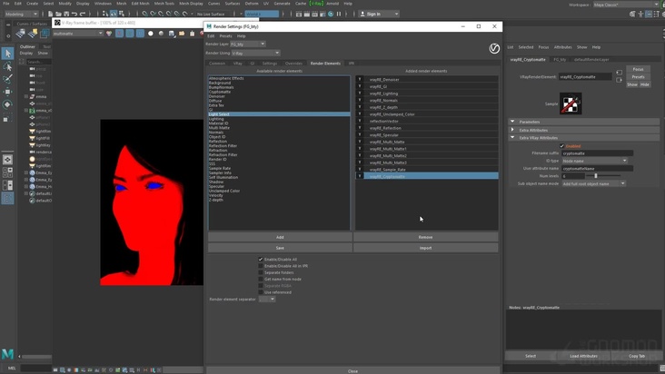665x374 pixels.
Task: Toggle green channel in V-Ray frame buffer
Action: pos(130,33)
